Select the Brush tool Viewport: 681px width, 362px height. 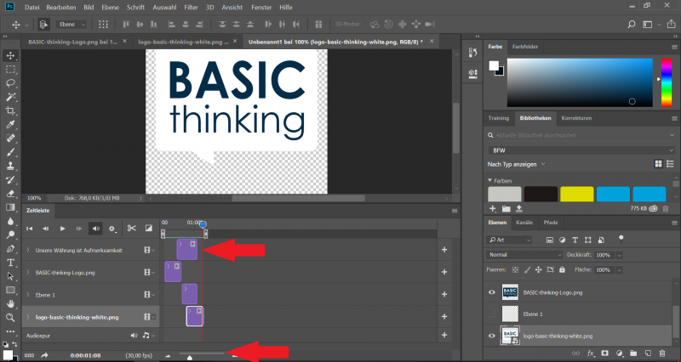[x=10, y=152]
